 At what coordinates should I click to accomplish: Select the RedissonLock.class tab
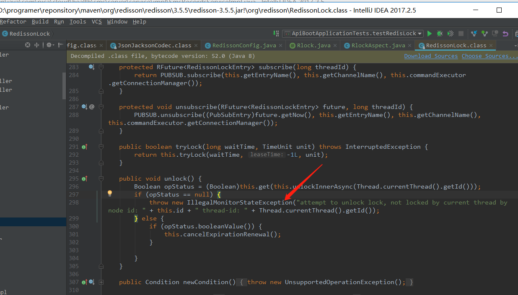click(x=456, y=45)
